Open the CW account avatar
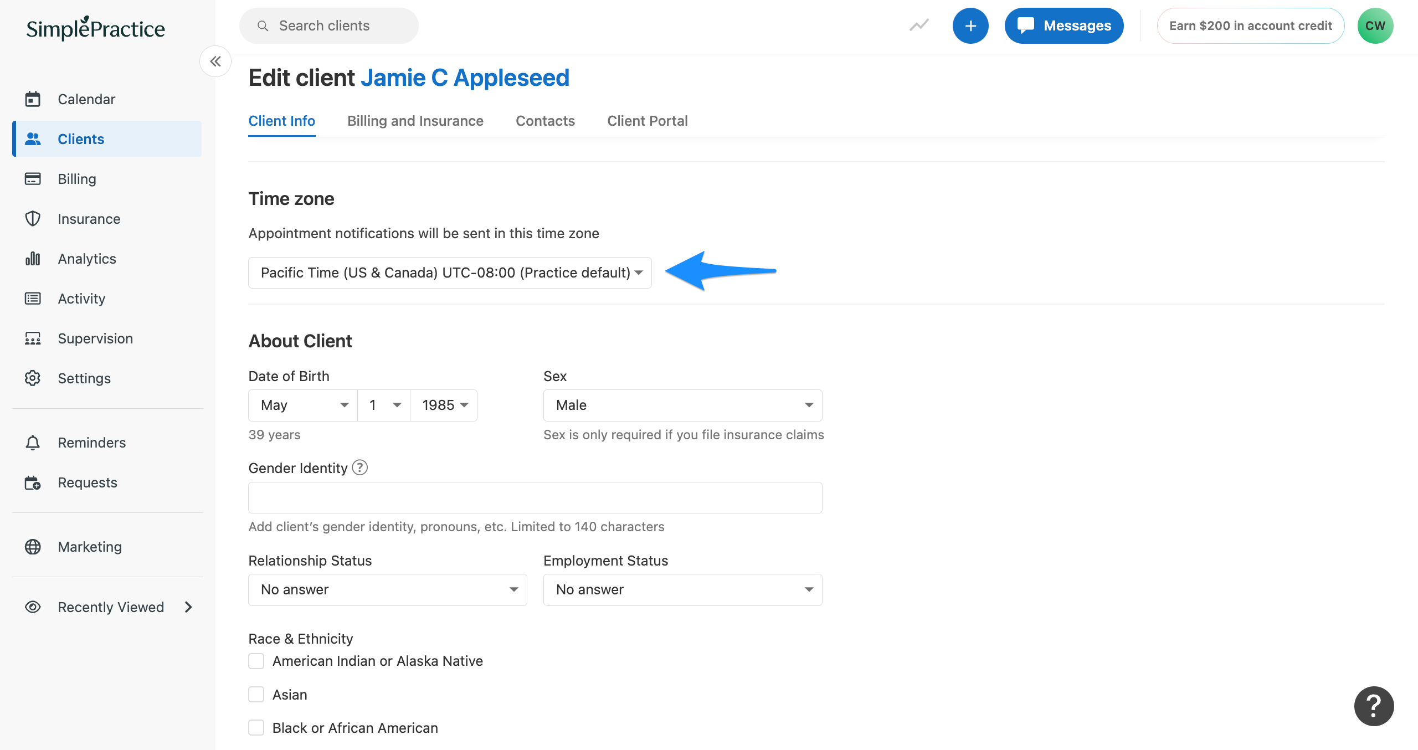Screen dimensions: 1418x750 click(x=1375, y=25)
